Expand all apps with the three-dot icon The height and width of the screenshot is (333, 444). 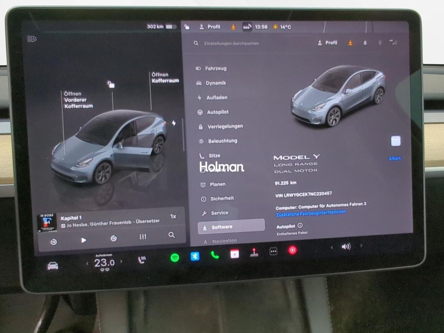273,251
